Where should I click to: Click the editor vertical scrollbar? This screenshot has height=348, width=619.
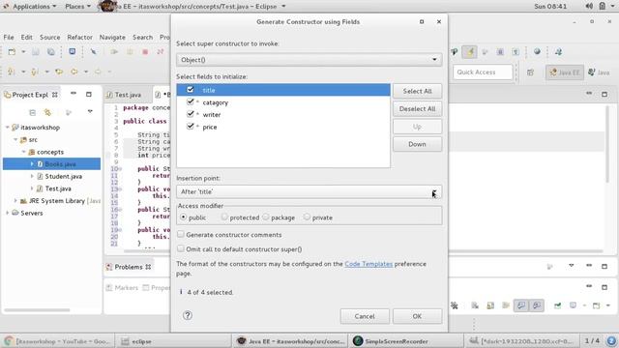click(x=607, y=144)
